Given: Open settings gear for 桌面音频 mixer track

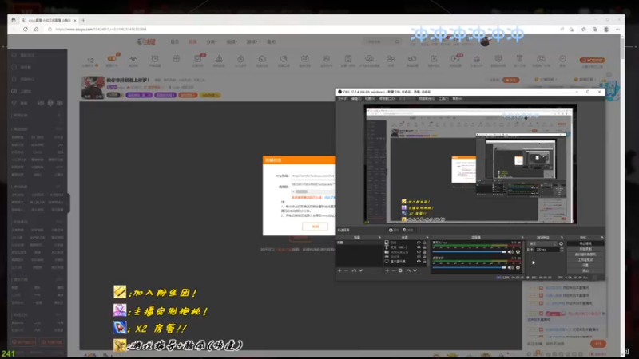Looking at the screenshot, I should coord(518,267).
